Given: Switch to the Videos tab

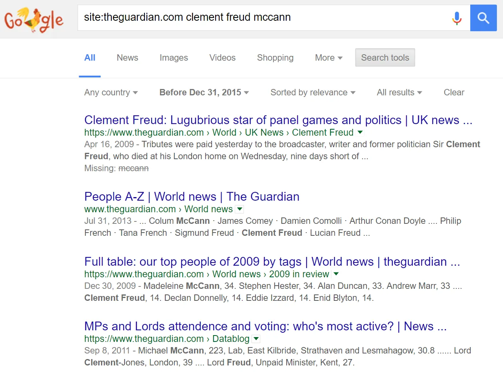Looking at the screenshot, I should (222, 57).
